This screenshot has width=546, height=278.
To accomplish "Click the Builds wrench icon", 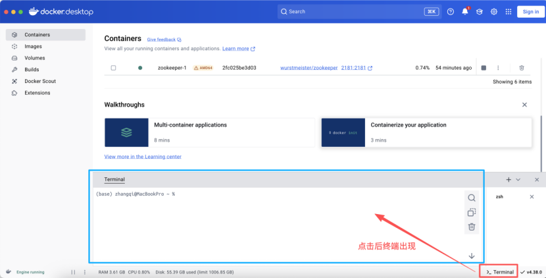I will [14, 69].
